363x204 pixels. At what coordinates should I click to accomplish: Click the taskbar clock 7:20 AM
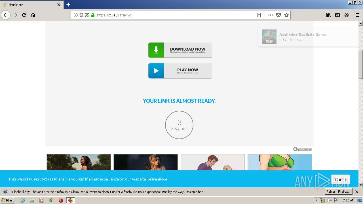click(349, 200)
